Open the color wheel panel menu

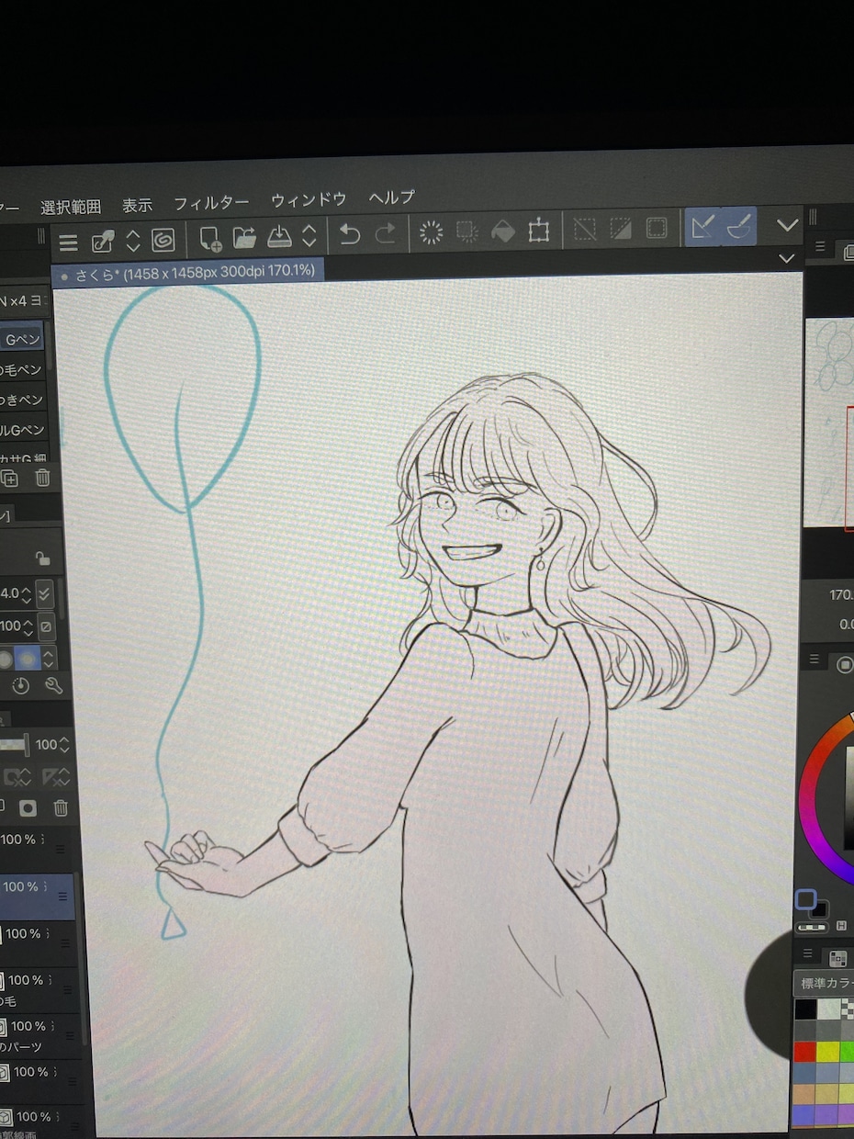click(x=815, y=659)
